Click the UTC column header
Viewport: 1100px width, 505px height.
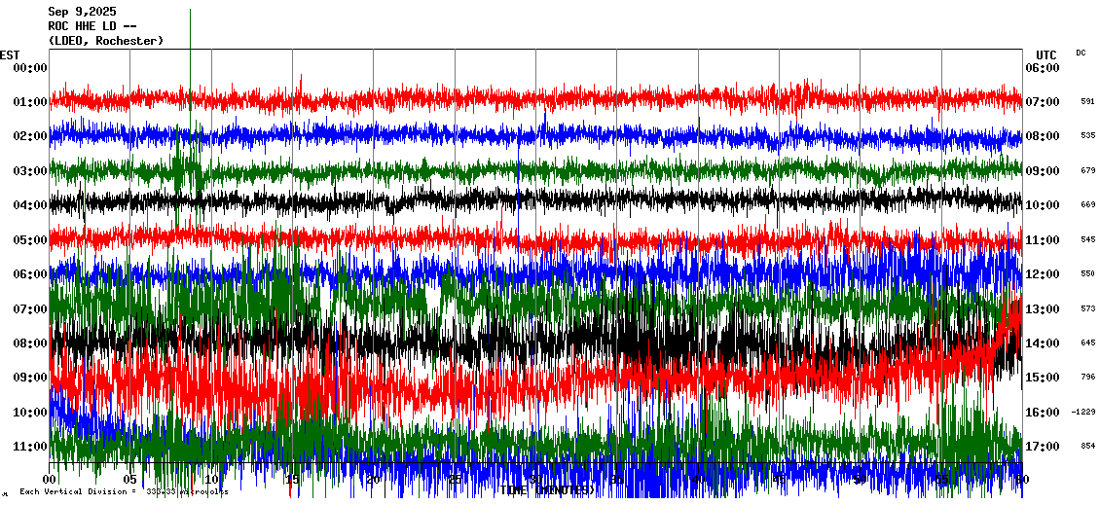pyautogui.click(x=1045, y=54)
